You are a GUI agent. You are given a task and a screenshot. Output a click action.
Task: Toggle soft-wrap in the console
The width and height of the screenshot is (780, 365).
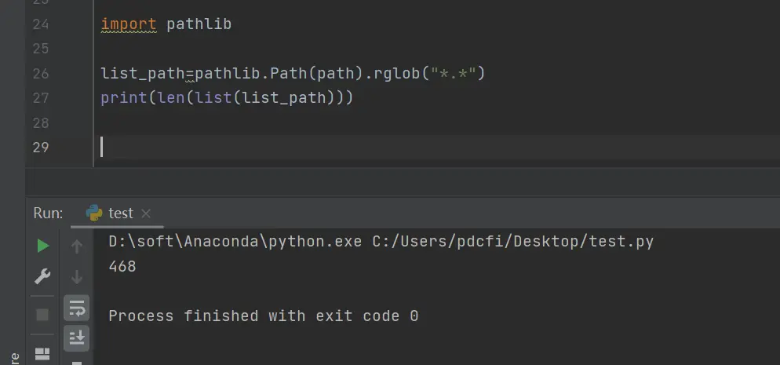[77, 308]
